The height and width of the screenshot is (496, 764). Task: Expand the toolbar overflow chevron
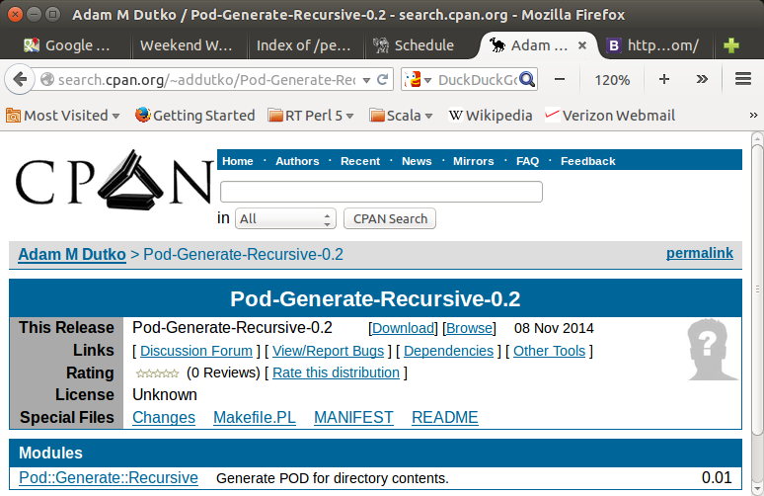click(x=702, y=79)
